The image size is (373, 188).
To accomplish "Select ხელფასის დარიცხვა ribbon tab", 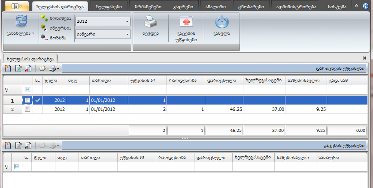I will 60,7.
